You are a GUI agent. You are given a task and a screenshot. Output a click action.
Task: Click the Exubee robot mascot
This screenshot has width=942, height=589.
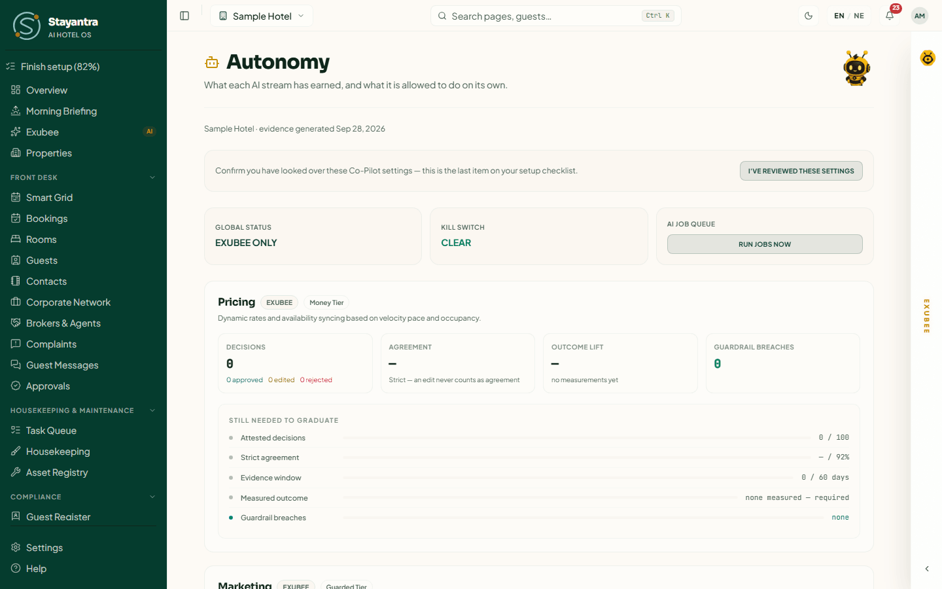(x=857, y=68)
